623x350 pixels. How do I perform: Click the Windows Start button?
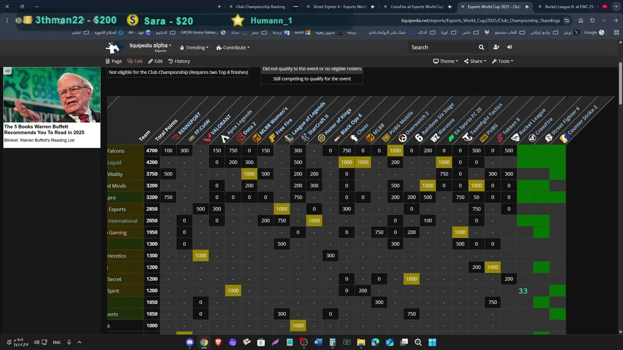(432, 342)
